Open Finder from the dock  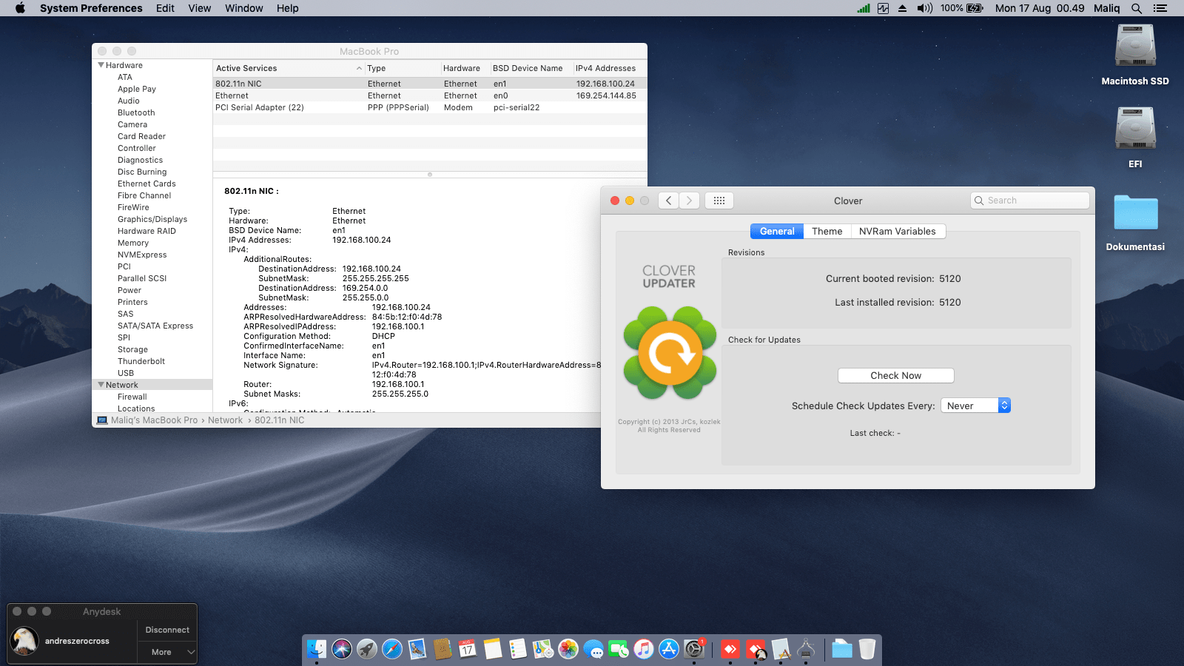(317, 650)
